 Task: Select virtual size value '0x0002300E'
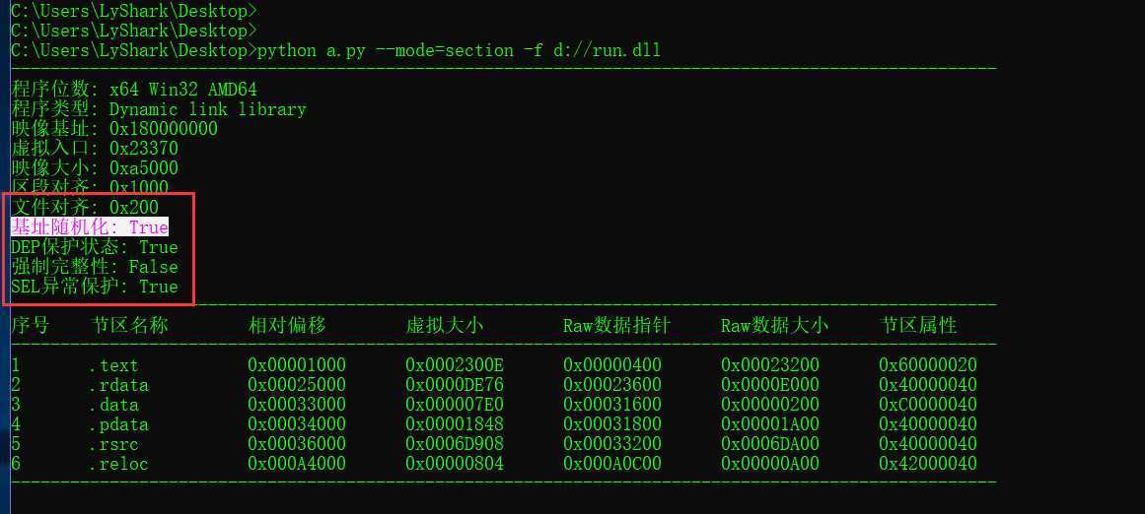pyautogui.click(x=455, y=365)
